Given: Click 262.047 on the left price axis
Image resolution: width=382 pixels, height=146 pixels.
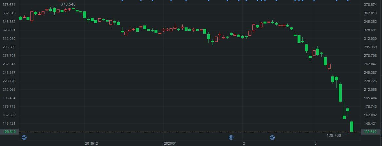Looking at the screenshot, I should pos(9,64).
